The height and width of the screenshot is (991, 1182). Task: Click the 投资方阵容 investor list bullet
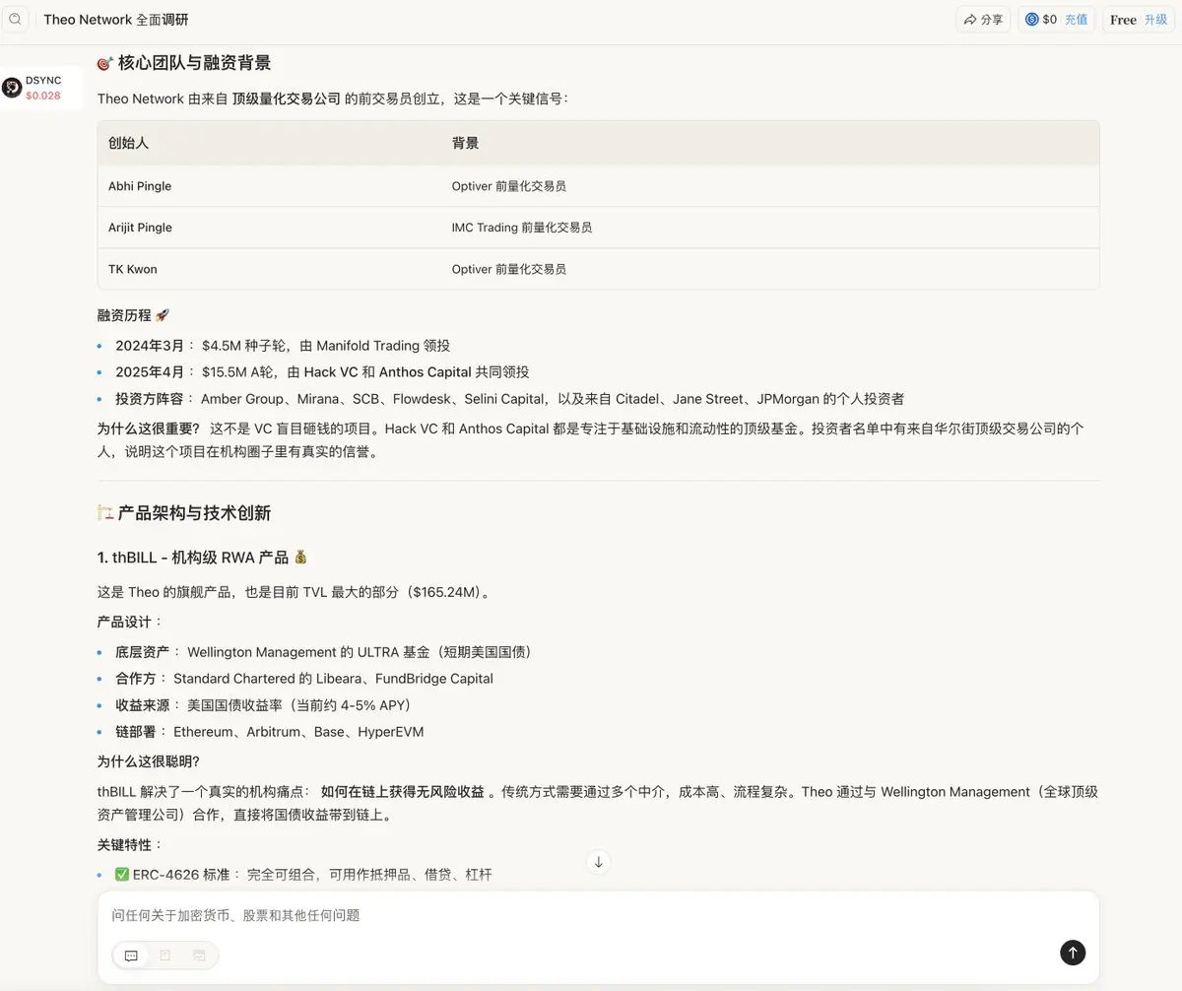509,399
